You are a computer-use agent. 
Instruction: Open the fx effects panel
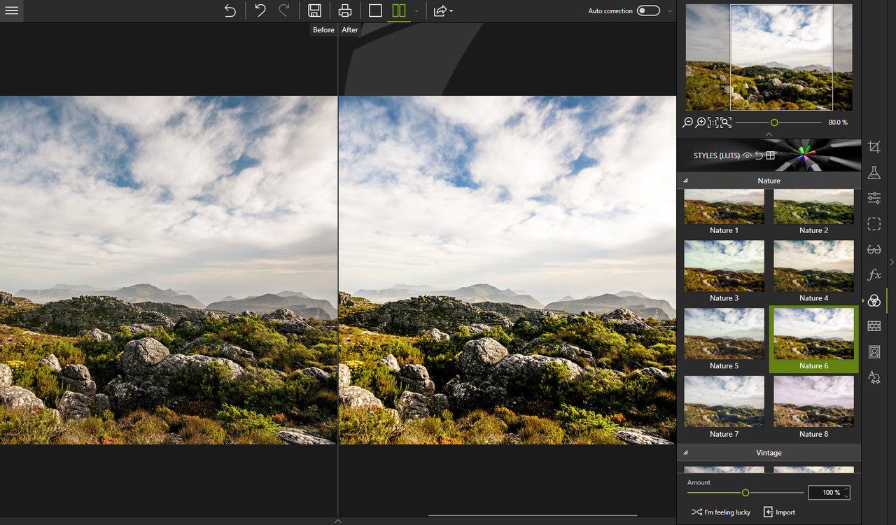click(x=874, y=274)
